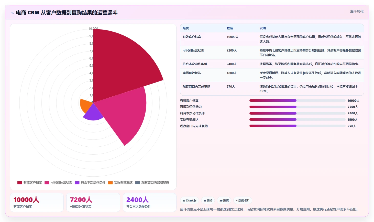Click the 10000人 table cell
This screenshot has width=374, height=222.
[233, 37]
